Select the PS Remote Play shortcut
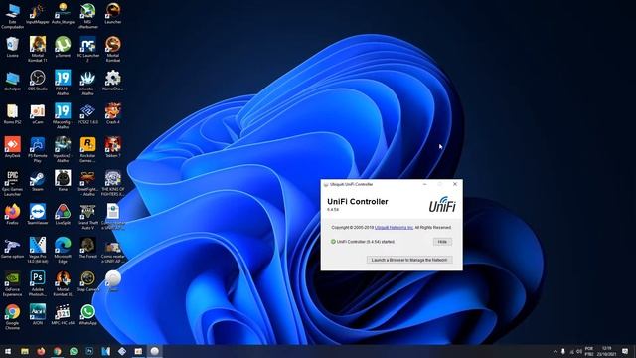 [38, 149]
